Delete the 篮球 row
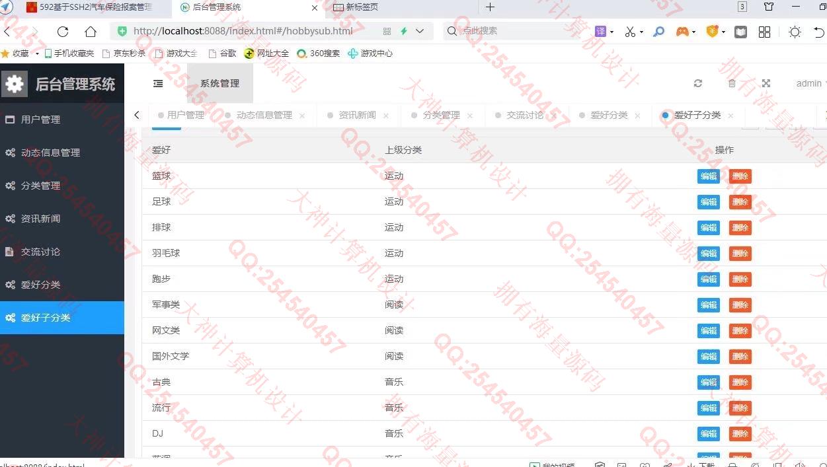This screenshot has width=827, height=467. pos(740,176)
